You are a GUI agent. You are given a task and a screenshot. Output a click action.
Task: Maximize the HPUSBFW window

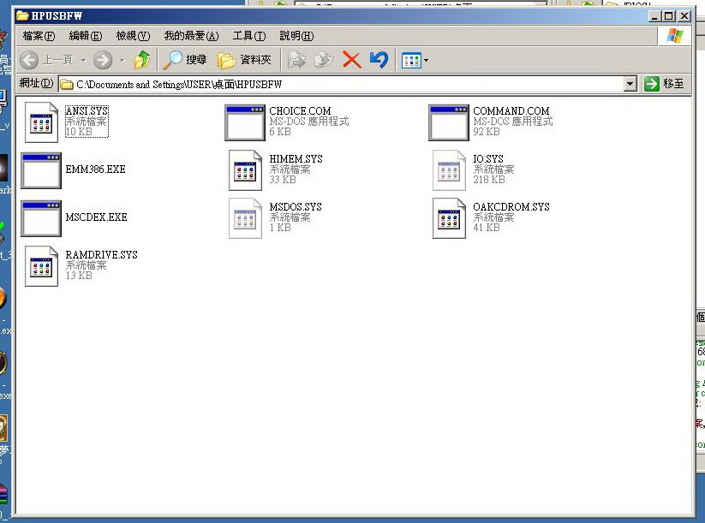point(668,16)
